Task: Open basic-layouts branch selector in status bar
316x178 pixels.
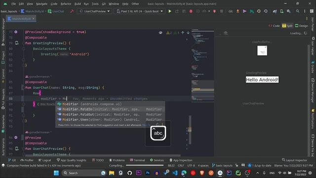Action: (222, 165)
